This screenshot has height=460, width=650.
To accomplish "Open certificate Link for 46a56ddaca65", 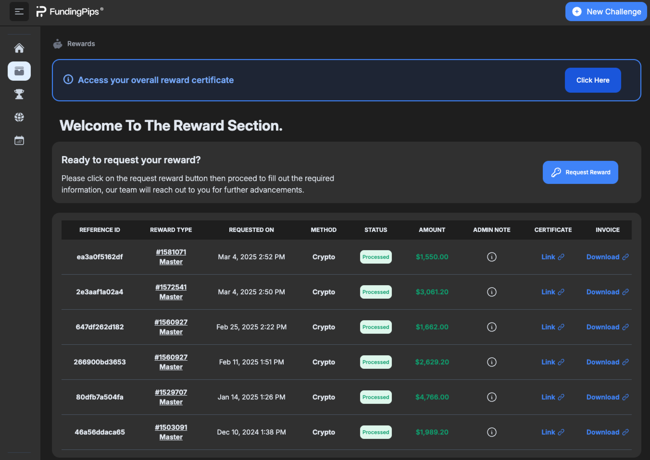I will (x=553, y=432).
